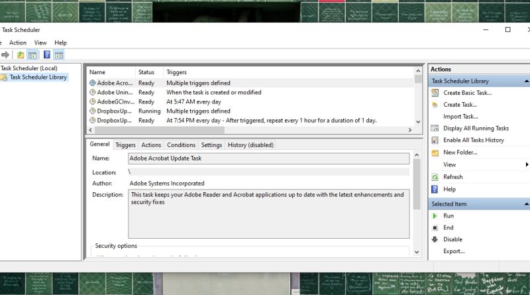Image resolution: width=530 pixels, height=295 pixels.
Task: Click Create Task... action
Action: [x=460, y=105]
